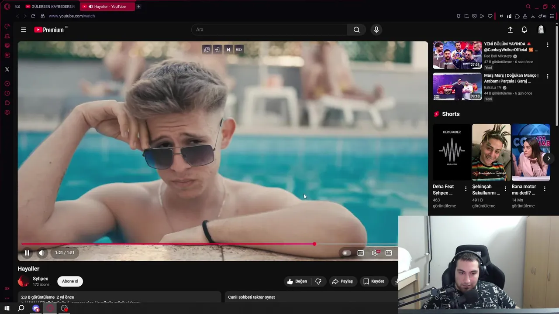Switch player to theater mode
559x314 pixels.
389,253
